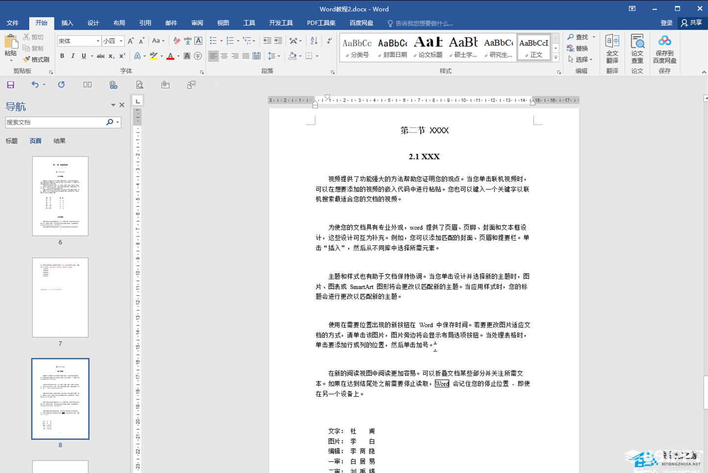Open the font size (小四) dropdown
The height and width of the screenshot is (473, 708).
tap(121, 41)
